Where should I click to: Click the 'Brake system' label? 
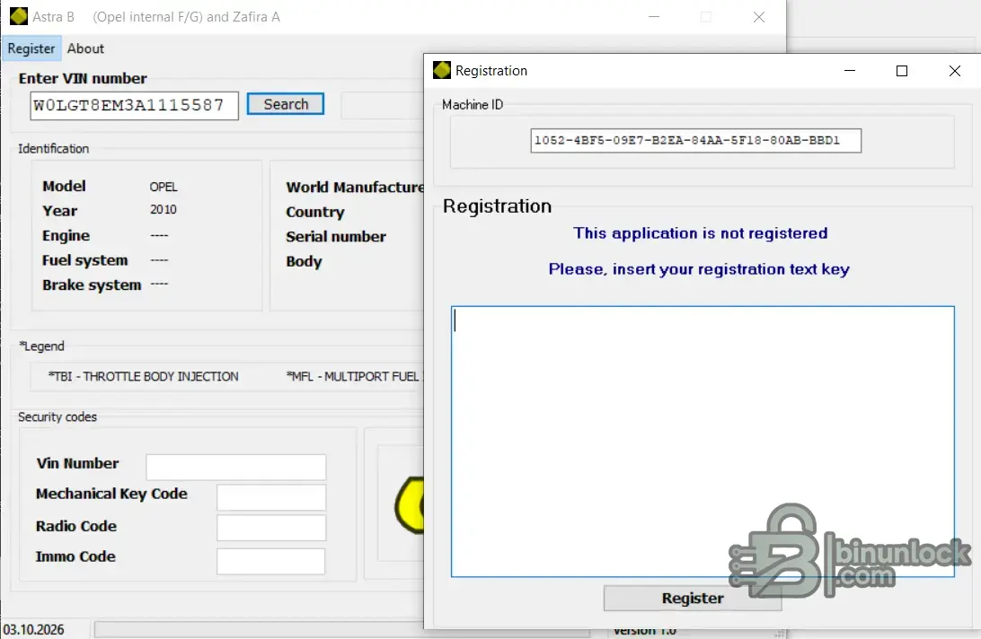point(92,285)
